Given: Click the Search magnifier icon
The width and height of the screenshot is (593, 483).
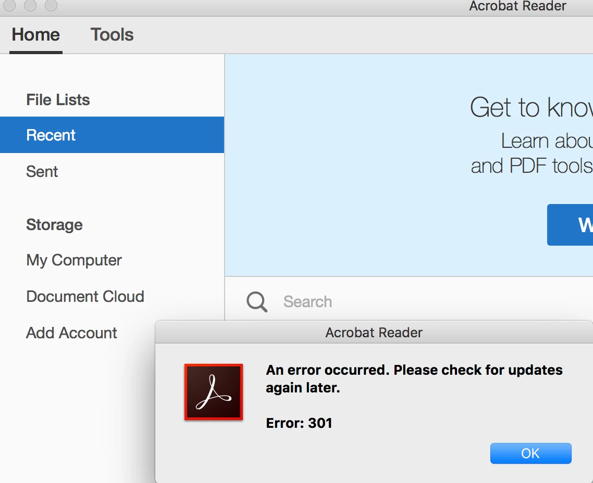Looking at the screenshot, I should [257, 302].
